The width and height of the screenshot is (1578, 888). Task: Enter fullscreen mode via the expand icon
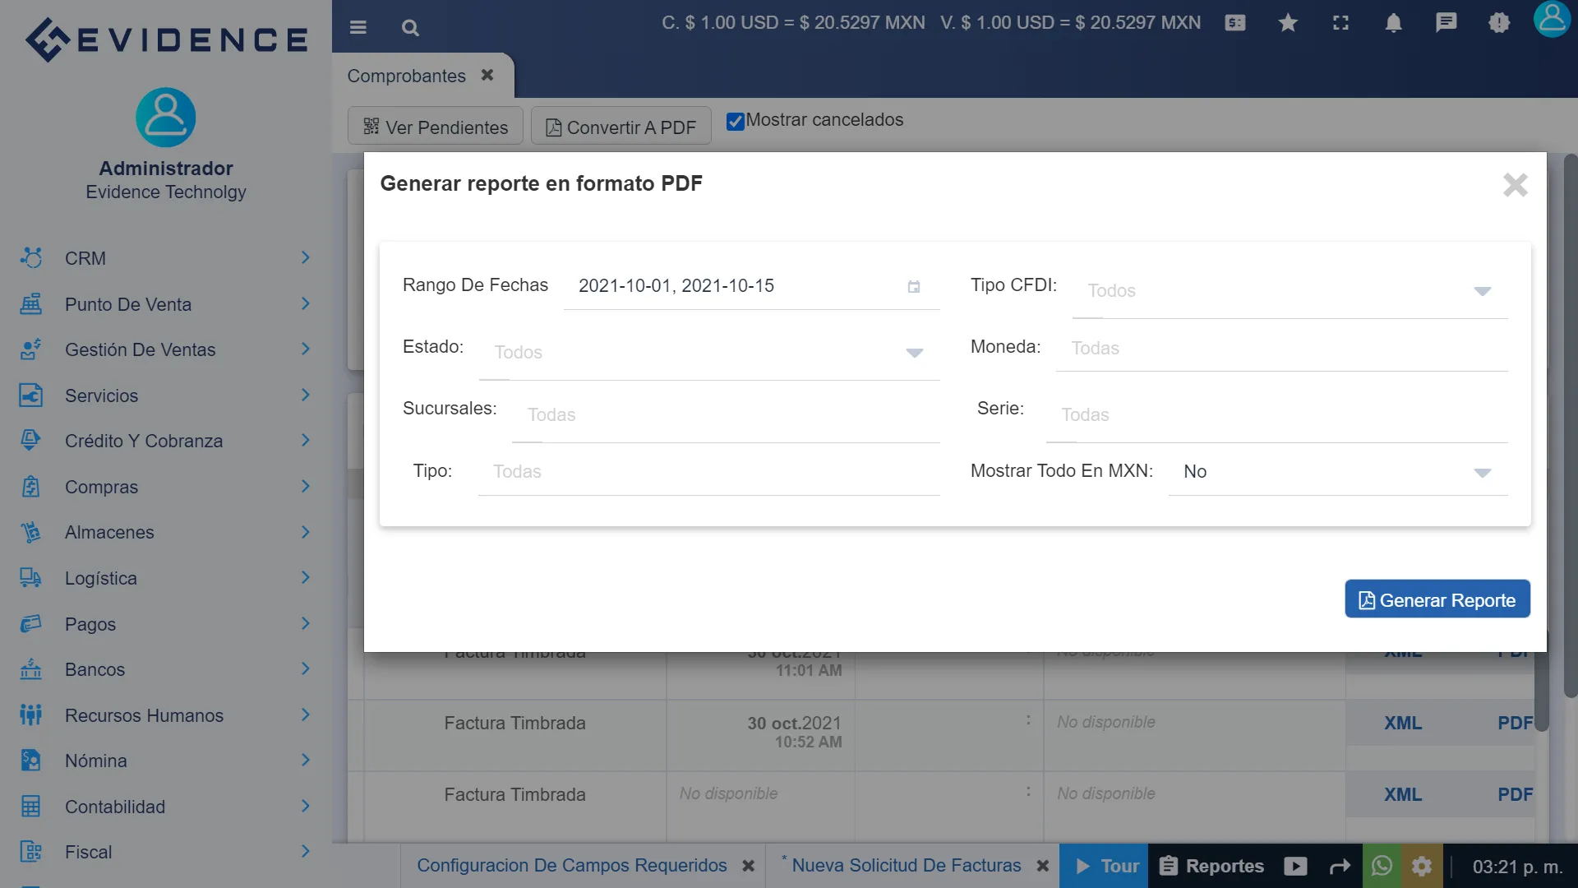(1340, 22)
